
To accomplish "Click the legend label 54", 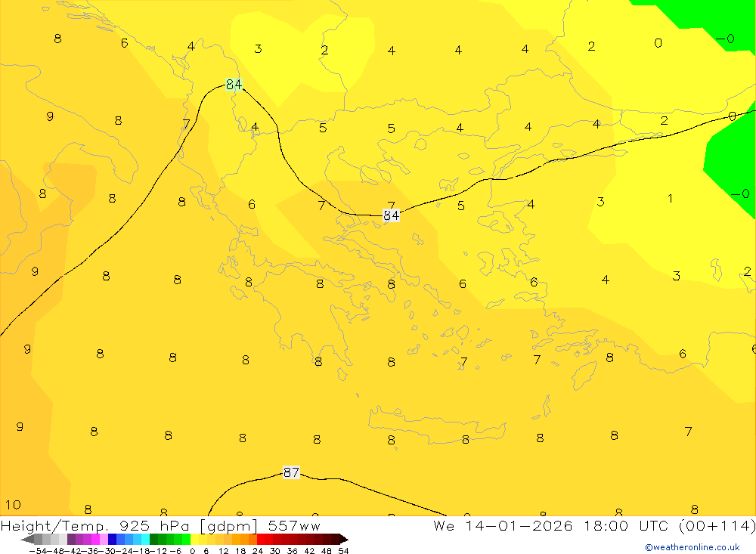I will 343,551.
